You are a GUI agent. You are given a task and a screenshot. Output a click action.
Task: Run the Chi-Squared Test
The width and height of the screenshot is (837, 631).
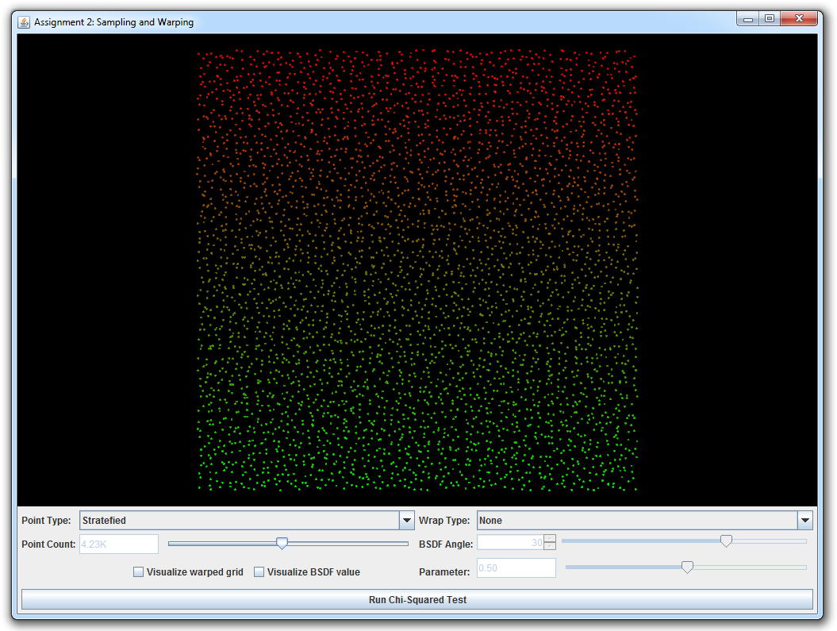coord(417,600)
